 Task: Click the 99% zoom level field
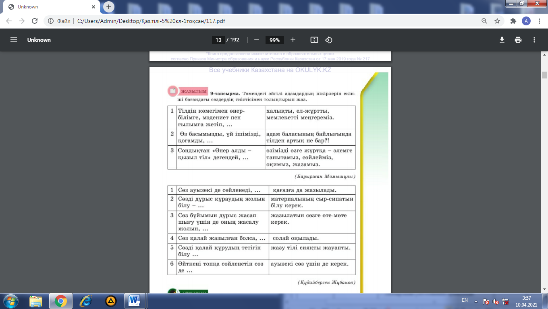coord(275,40)
